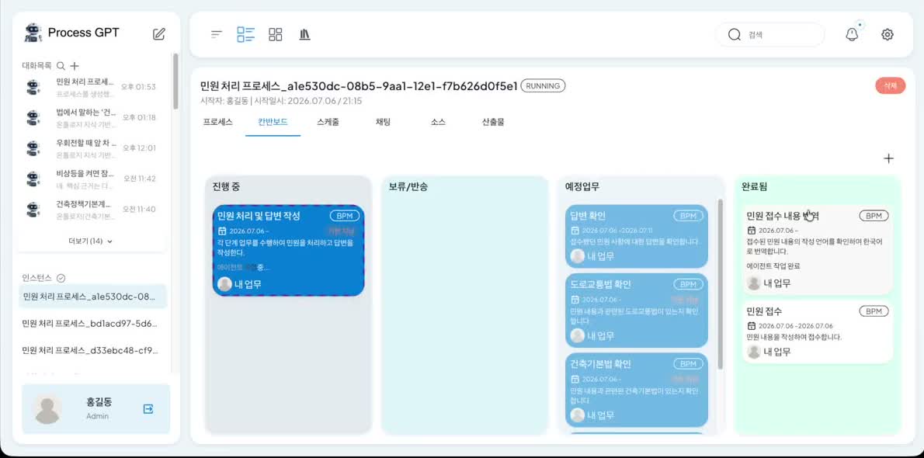Collapse the sidebar with the menu lines icon
This screenshot has width=924, height=458.
click(217, 34)
